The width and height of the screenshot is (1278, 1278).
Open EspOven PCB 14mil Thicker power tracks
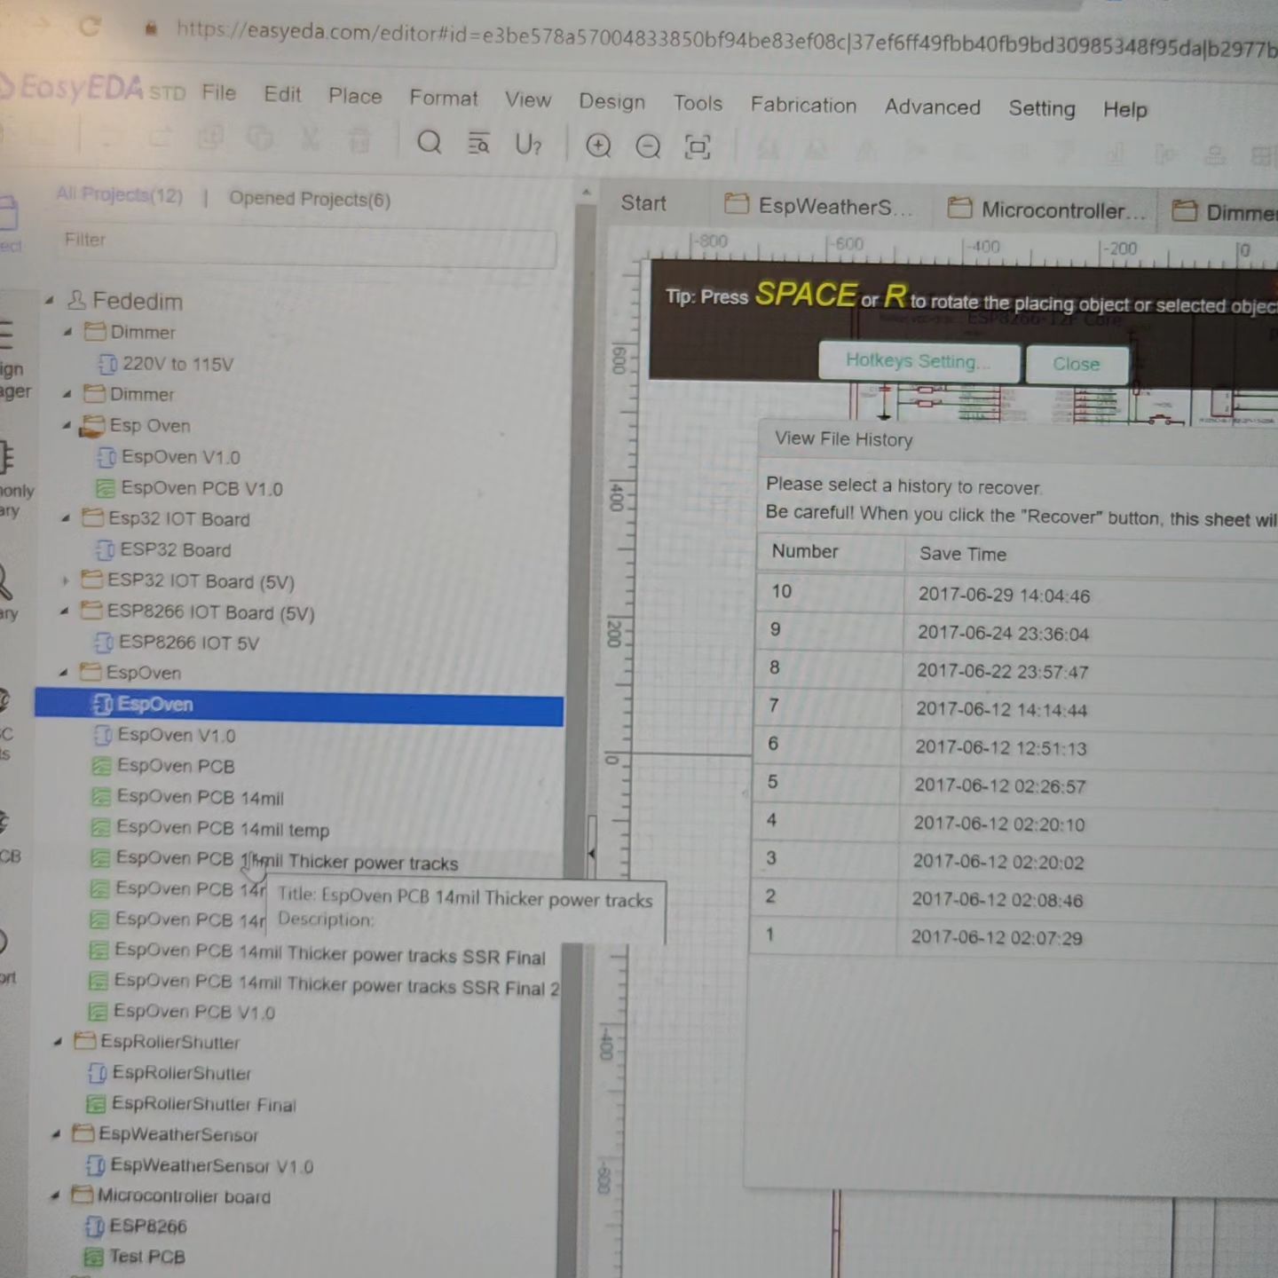coord(287,860)
